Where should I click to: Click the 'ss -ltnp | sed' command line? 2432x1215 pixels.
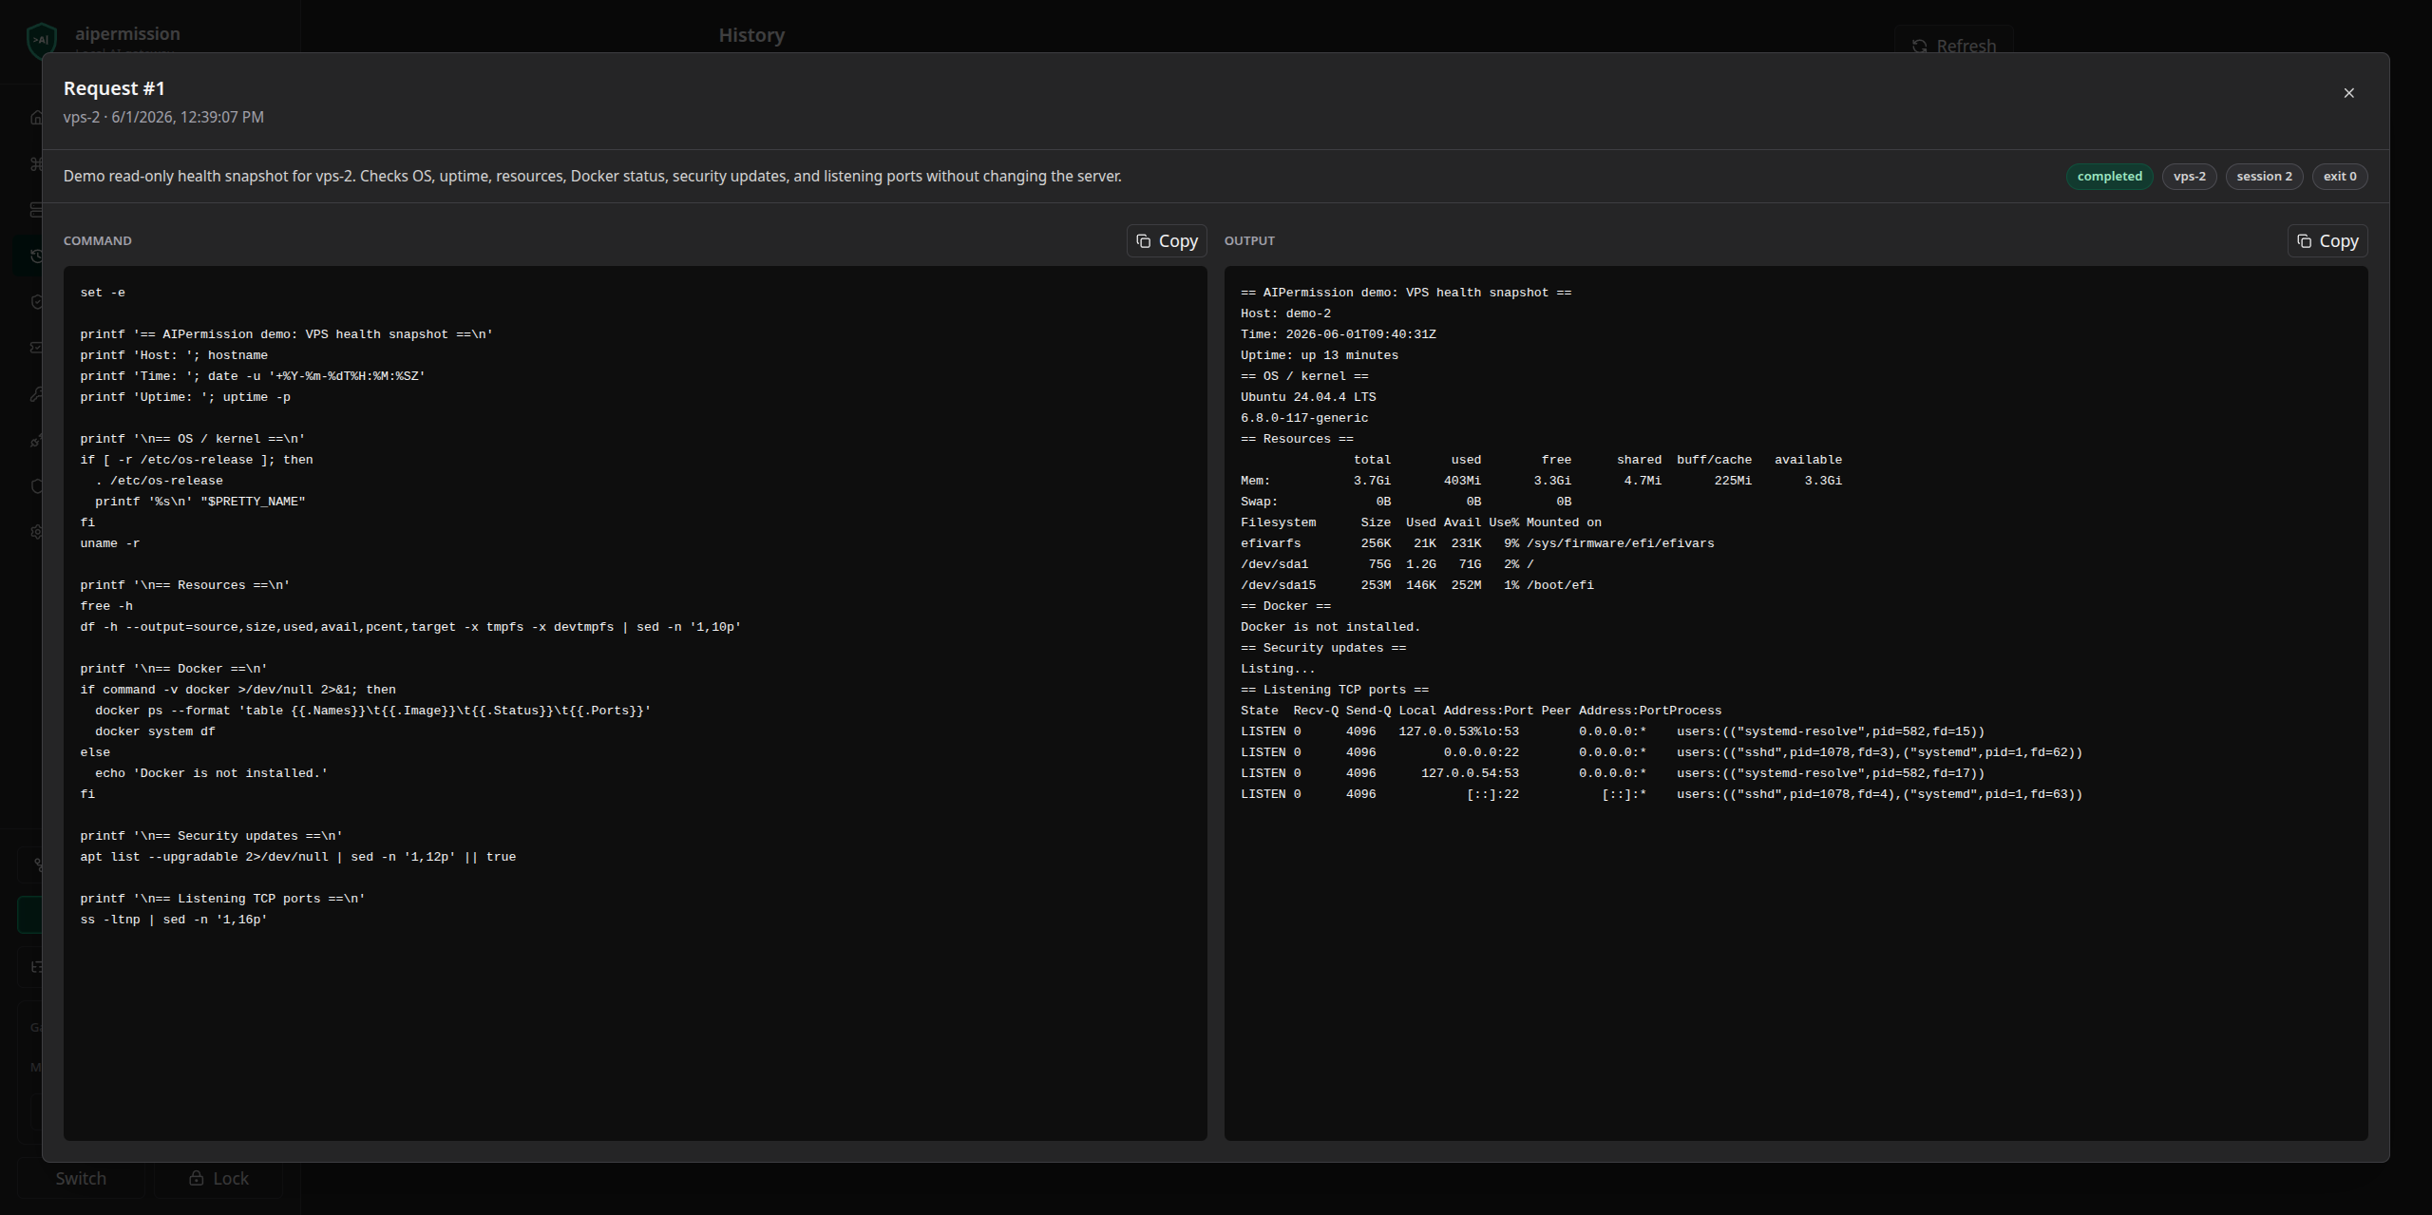click(174, 920)
